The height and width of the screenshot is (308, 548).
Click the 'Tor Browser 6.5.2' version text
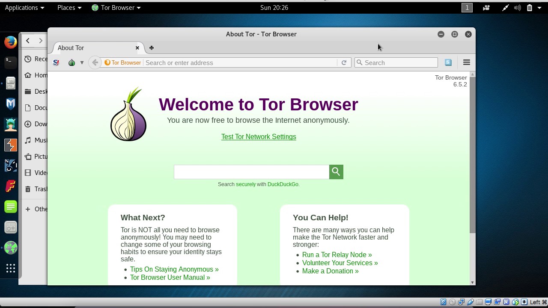tap(451, 81)
